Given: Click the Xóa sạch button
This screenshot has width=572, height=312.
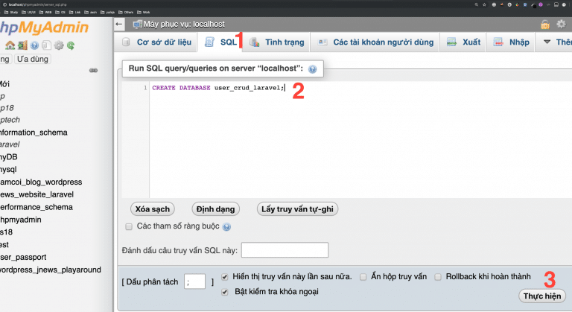Looking at the screenshot, I should (x=153, y=209).
